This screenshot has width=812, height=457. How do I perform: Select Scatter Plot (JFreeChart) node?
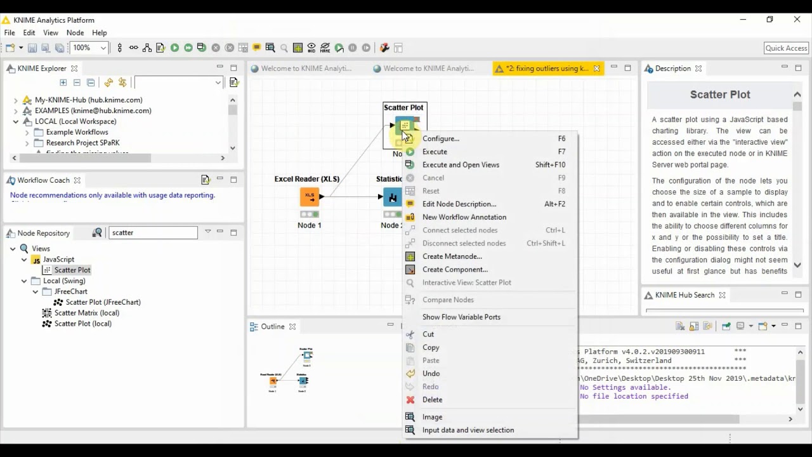point(103,302)
